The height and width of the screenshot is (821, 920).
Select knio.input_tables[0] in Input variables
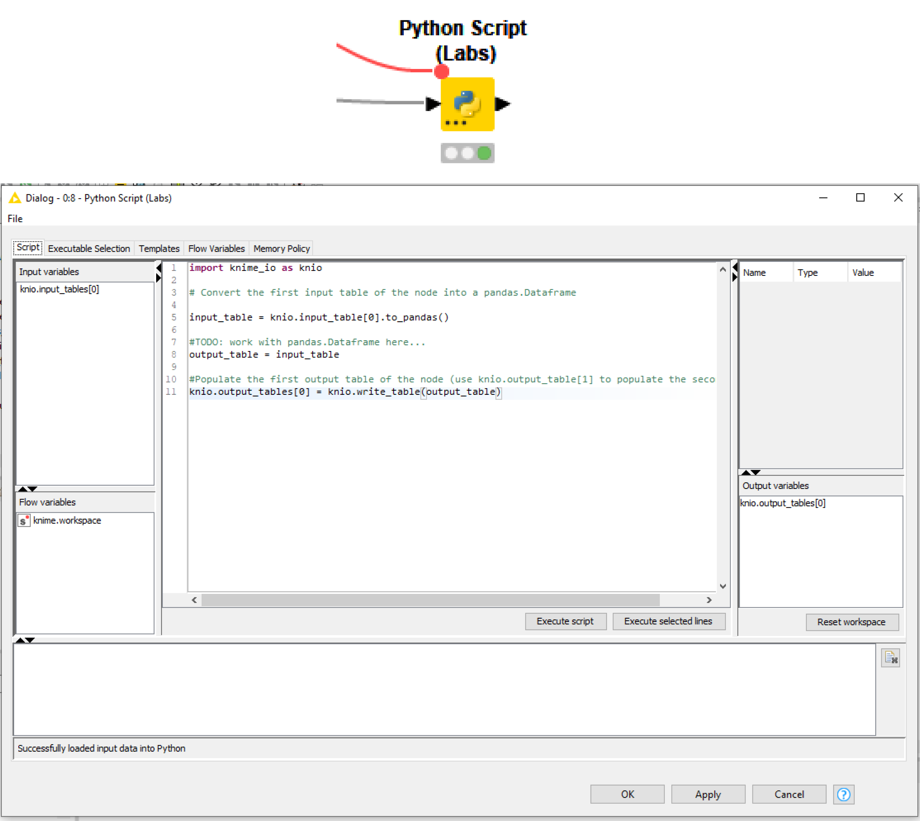point(59,289)
